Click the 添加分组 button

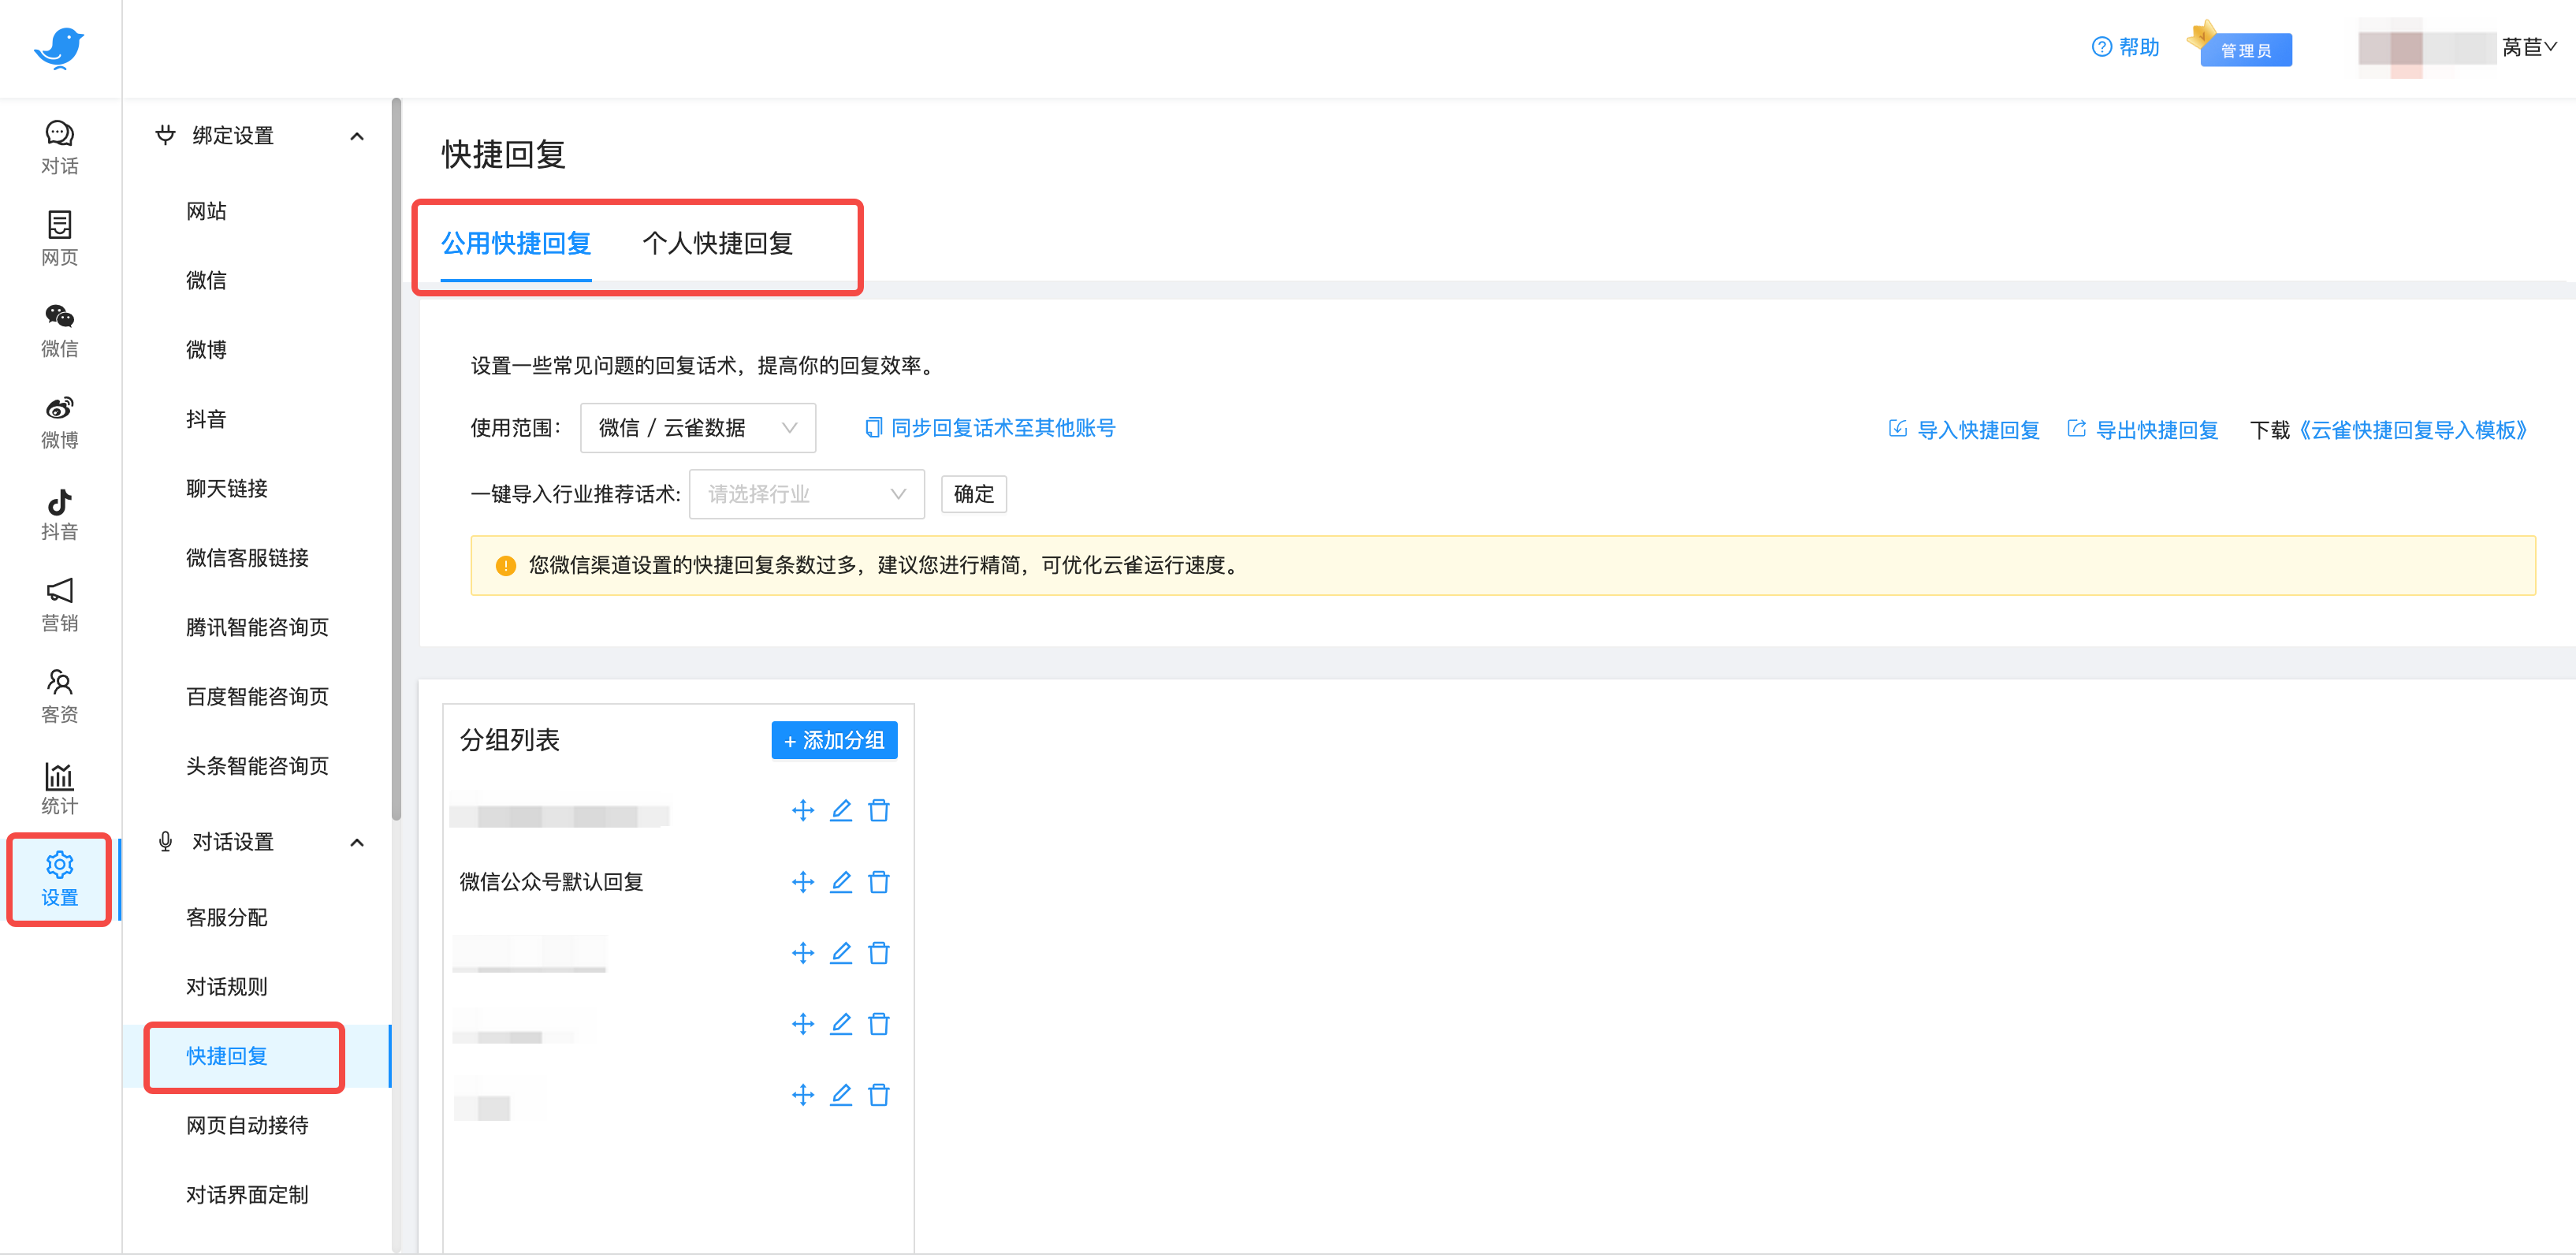click(833, 740)
